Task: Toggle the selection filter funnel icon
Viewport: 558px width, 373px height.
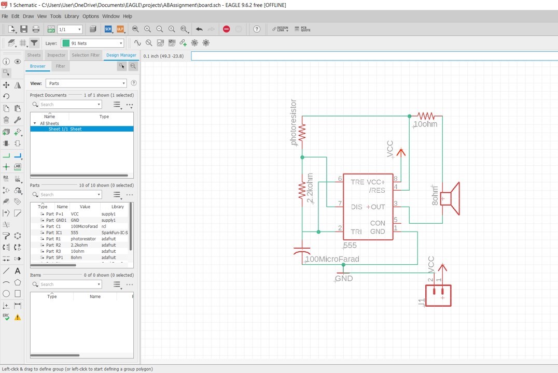Action: tap(34, 43)
